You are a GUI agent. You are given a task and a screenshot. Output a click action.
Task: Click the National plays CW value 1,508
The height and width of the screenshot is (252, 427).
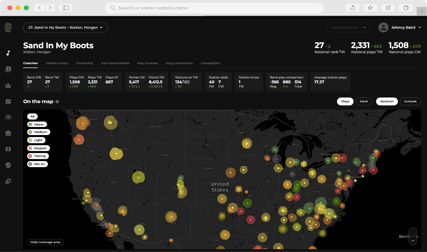pos(398,45)
